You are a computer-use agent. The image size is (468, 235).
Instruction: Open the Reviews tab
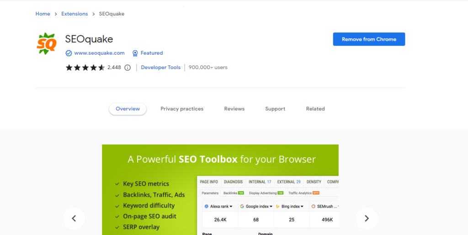point(234,109)
